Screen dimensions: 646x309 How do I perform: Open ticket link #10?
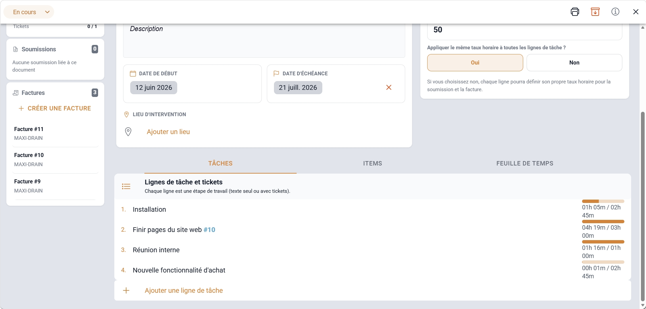tap(209, 230)
